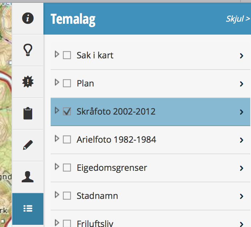Expand Arielfoto 1982-1984 tree triangle
Viewport: 251px width, 227px height.
[x=56, y=139]
